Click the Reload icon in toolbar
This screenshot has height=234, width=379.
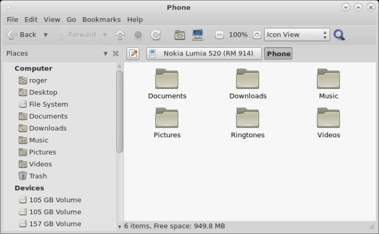[x=156, y=35]
